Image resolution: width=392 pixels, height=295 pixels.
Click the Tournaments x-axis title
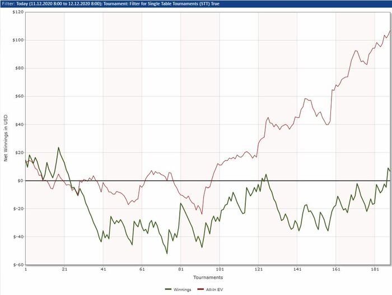(x=208, y=277)
